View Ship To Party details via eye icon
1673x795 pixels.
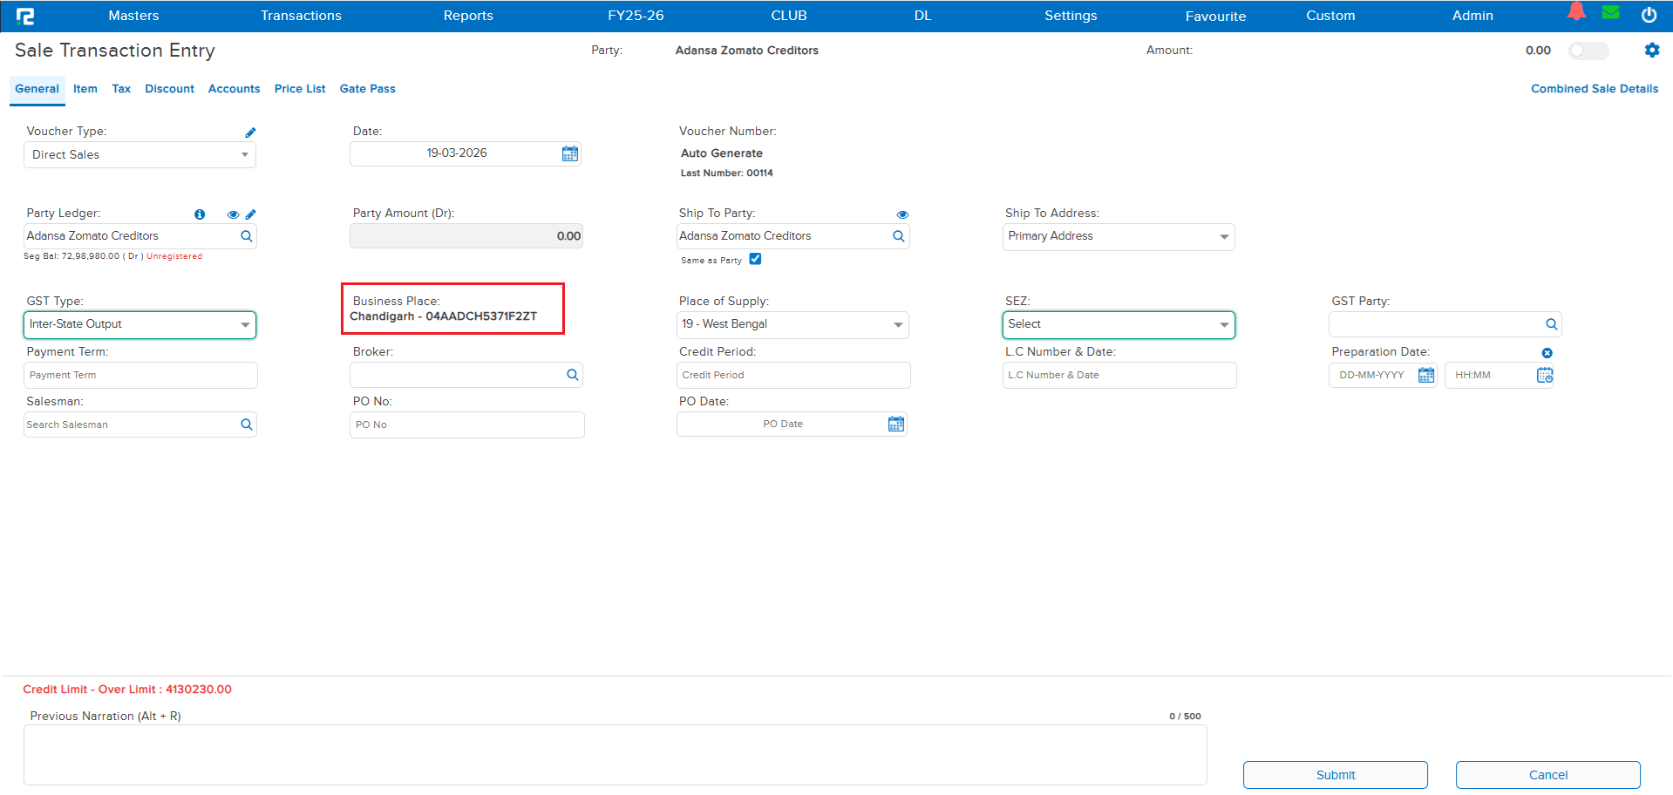902,214
